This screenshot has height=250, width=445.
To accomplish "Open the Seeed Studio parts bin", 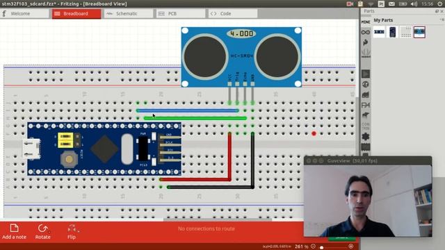I will [366, 53].
